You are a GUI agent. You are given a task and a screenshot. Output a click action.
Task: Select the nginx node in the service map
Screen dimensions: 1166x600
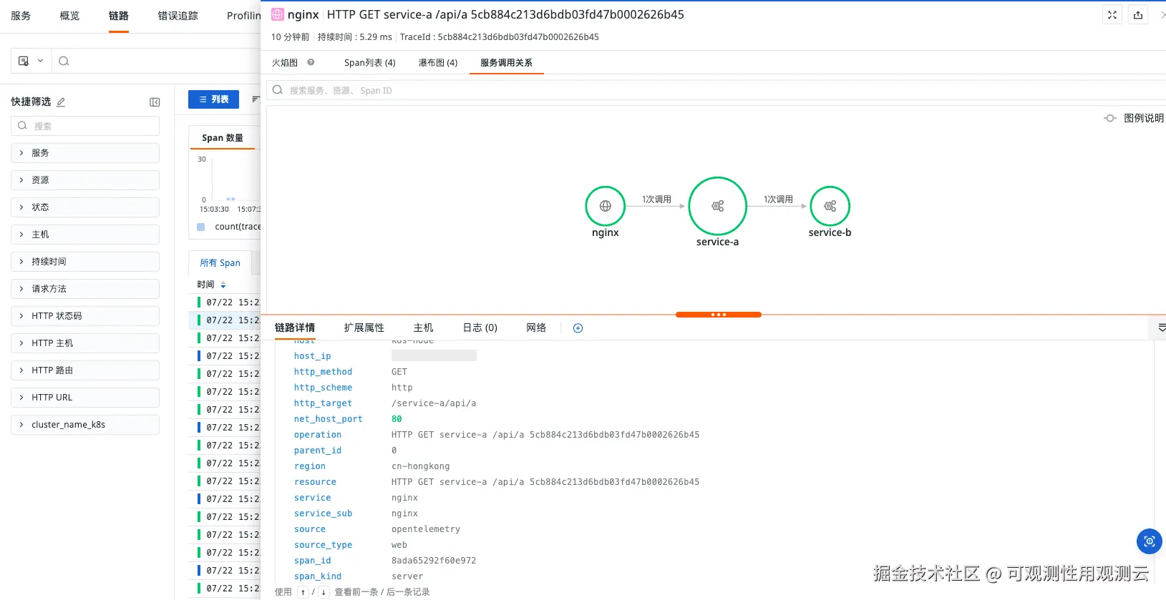(x=606, y=206)
